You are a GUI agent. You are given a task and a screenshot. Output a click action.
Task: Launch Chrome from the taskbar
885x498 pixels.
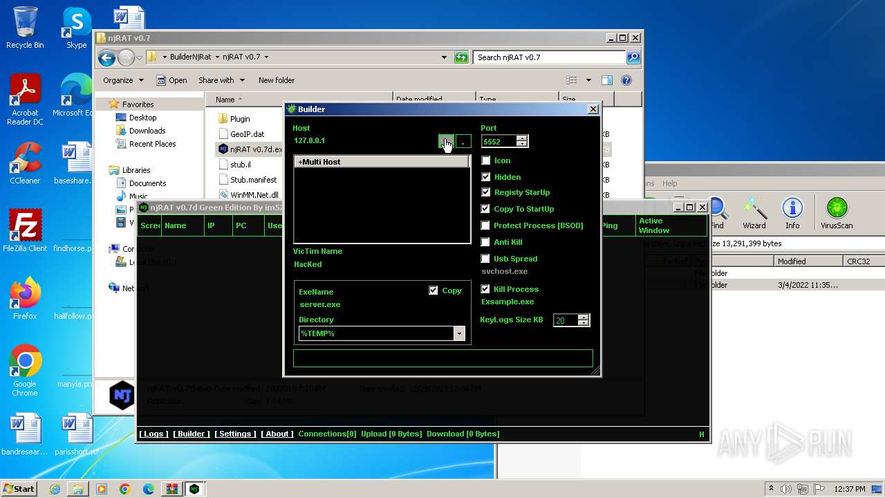tap(124, 489)
